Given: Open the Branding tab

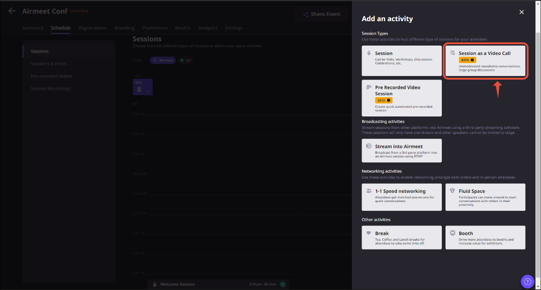Looking at the screenshot, I should click(x=125, y=28).
